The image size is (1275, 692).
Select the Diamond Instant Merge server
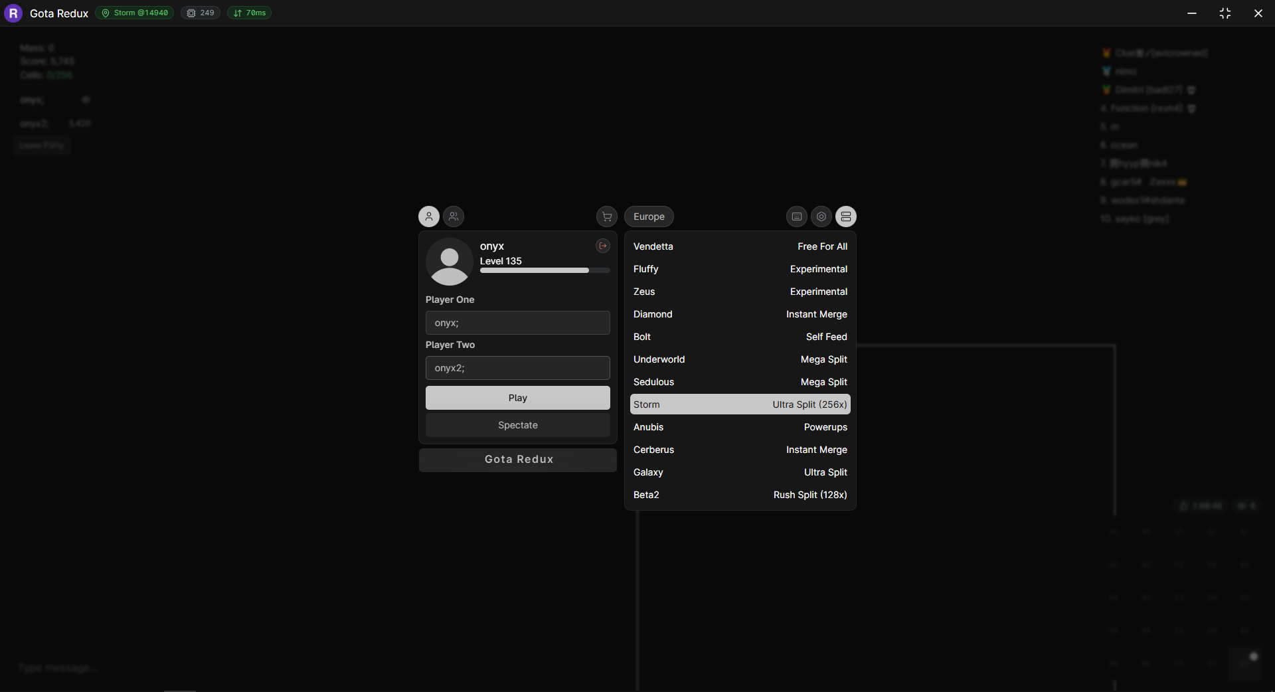[x=740, y=314]
